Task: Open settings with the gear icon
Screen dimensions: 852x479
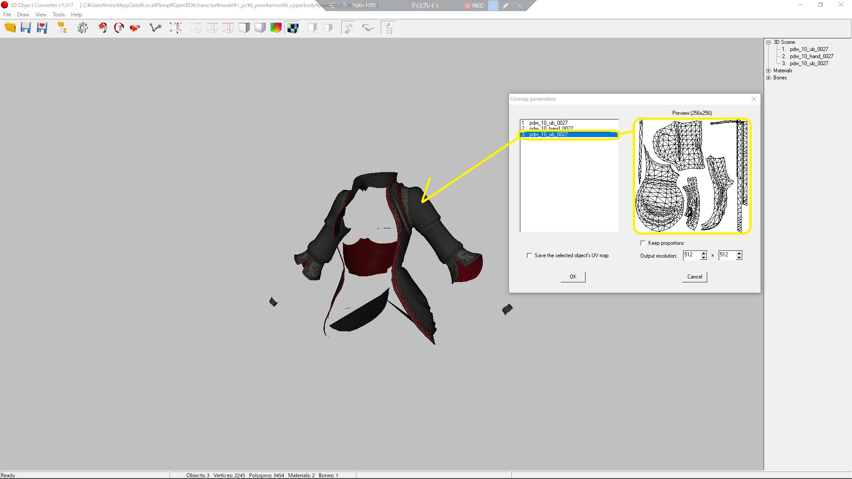Action: click(x=83, y=28)
